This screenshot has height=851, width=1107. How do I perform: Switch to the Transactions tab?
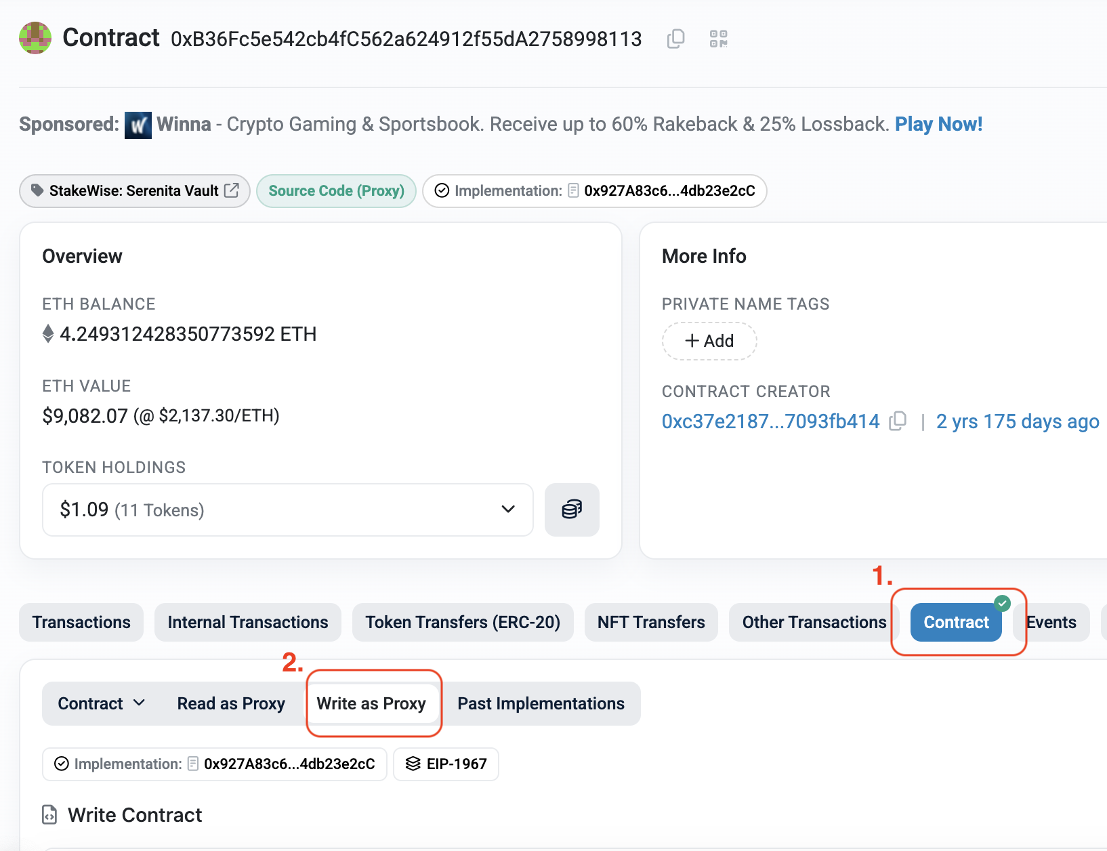click(x=81, y=622)
